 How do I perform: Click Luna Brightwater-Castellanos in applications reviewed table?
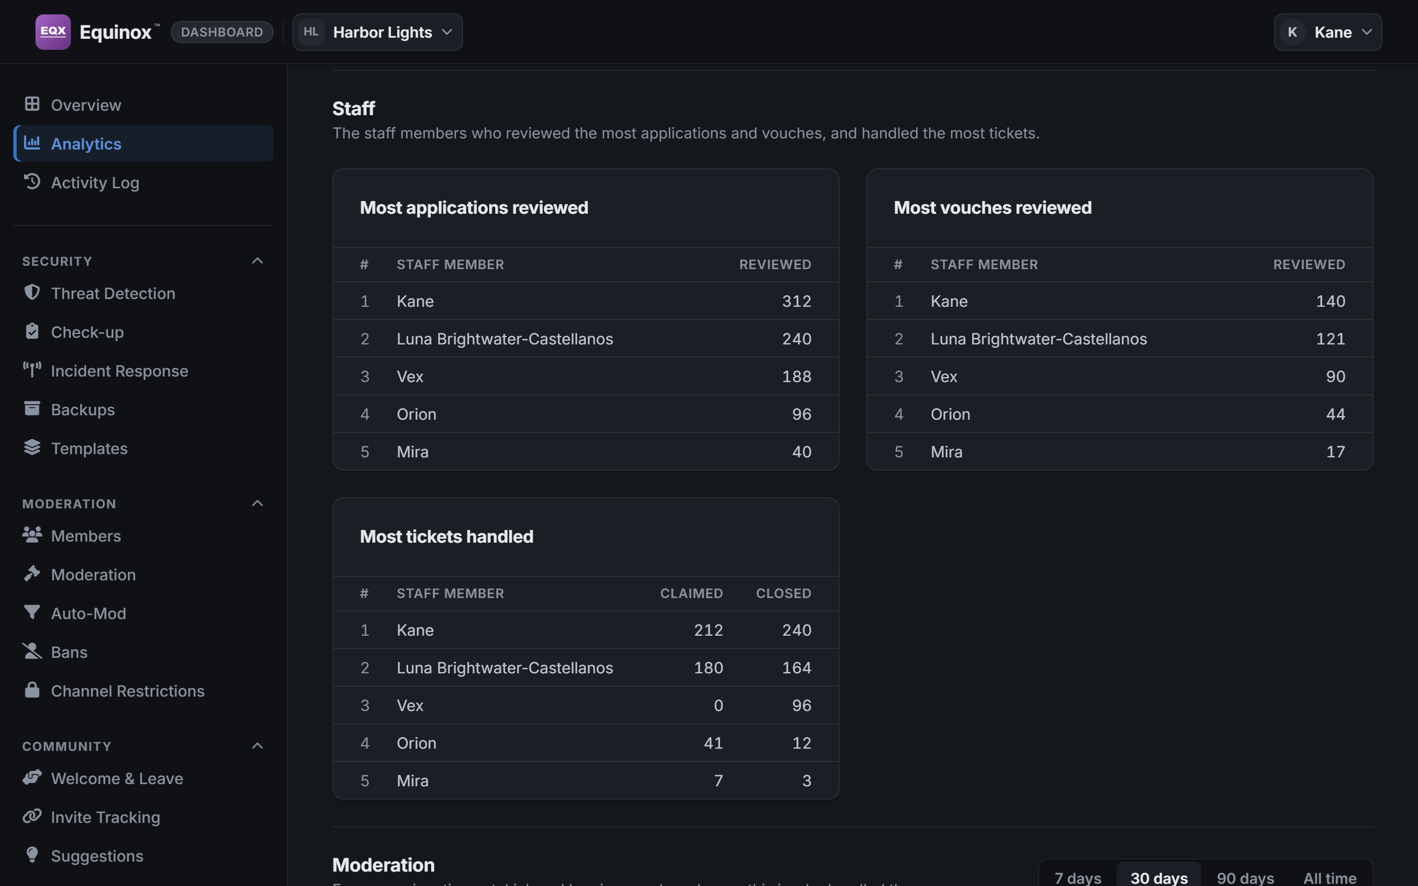[505, 339]
